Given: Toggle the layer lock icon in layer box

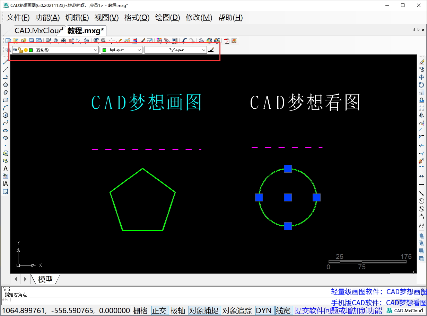Looking at the screenshot, I should click(x=20, y=50).
